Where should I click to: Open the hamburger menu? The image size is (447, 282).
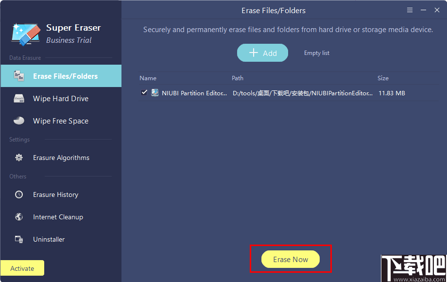coord(410,10)
